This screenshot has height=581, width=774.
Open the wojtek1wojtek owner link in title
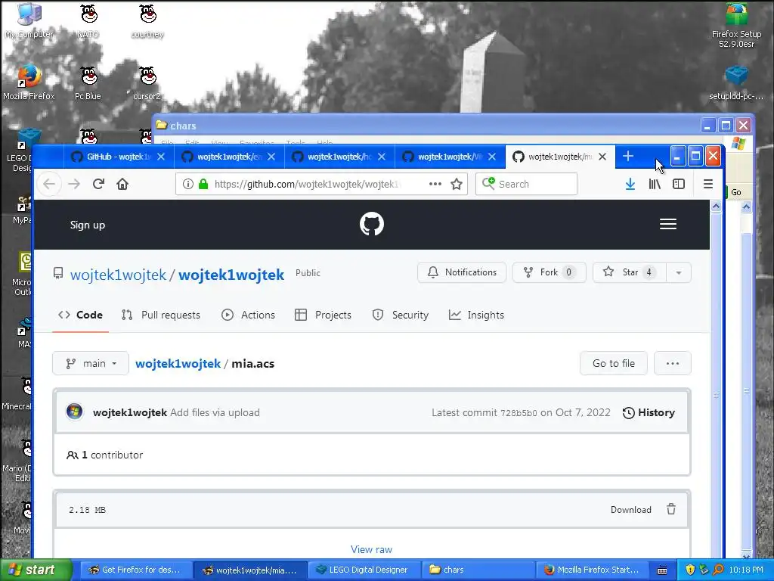[118, 275]
